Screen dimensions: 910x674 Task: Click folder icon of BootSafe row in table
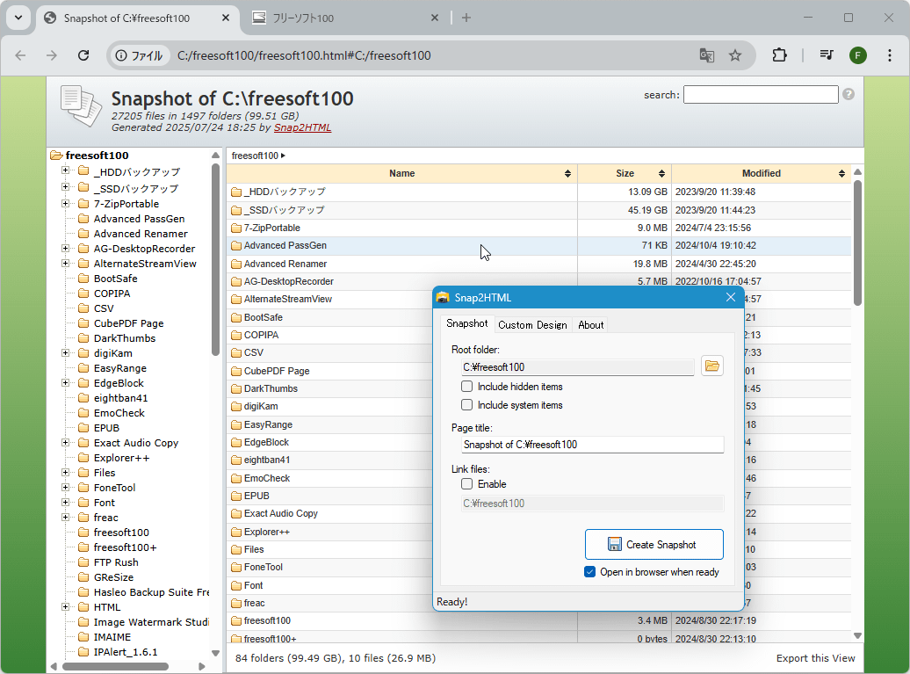(x=236, y=317)
